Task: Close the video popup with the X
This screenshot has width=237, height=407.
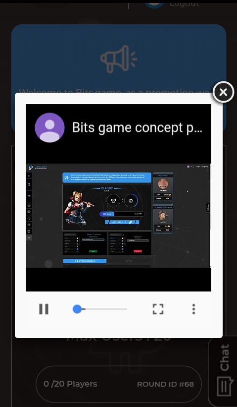Action: pos(223,92)
